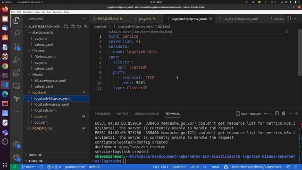Add a new terminal with plus icon
Image resolution: width=302 pixels, height=170 pixels.
click(x=266, y=113)
